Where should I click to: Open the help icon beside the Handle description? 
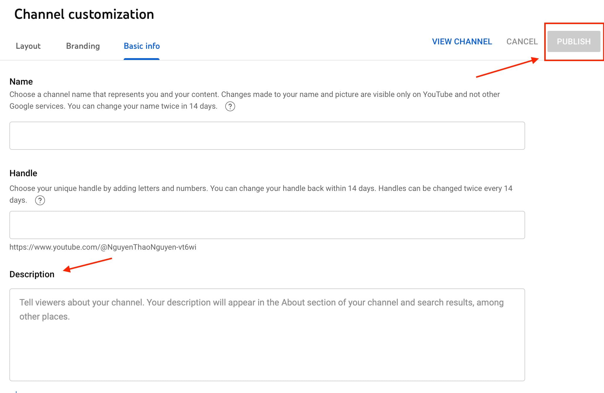click(40, 200)
